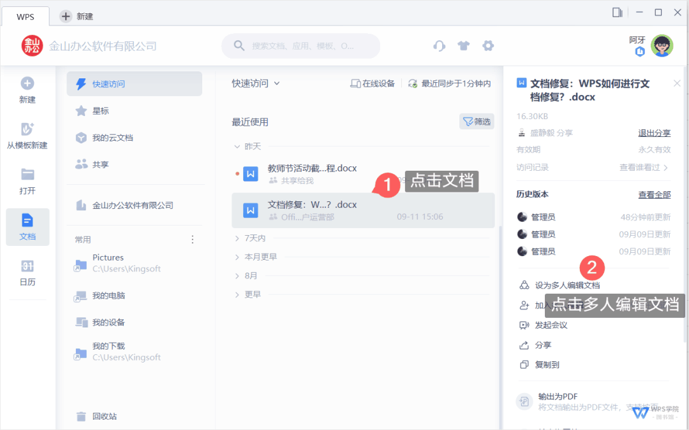Click the file list vertical scrollbar

(x=501, y=327)
